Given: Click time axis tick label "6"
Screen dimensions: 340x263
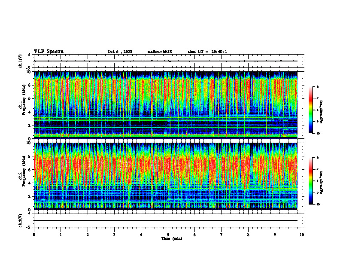Looking at the screenshot, I should point(195,235).
